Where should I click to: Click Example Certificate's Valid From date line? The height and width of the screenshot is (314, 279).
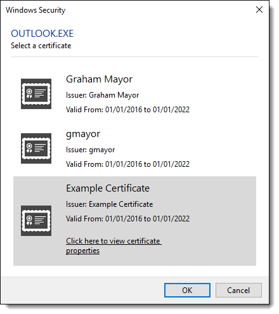(127, 219)
